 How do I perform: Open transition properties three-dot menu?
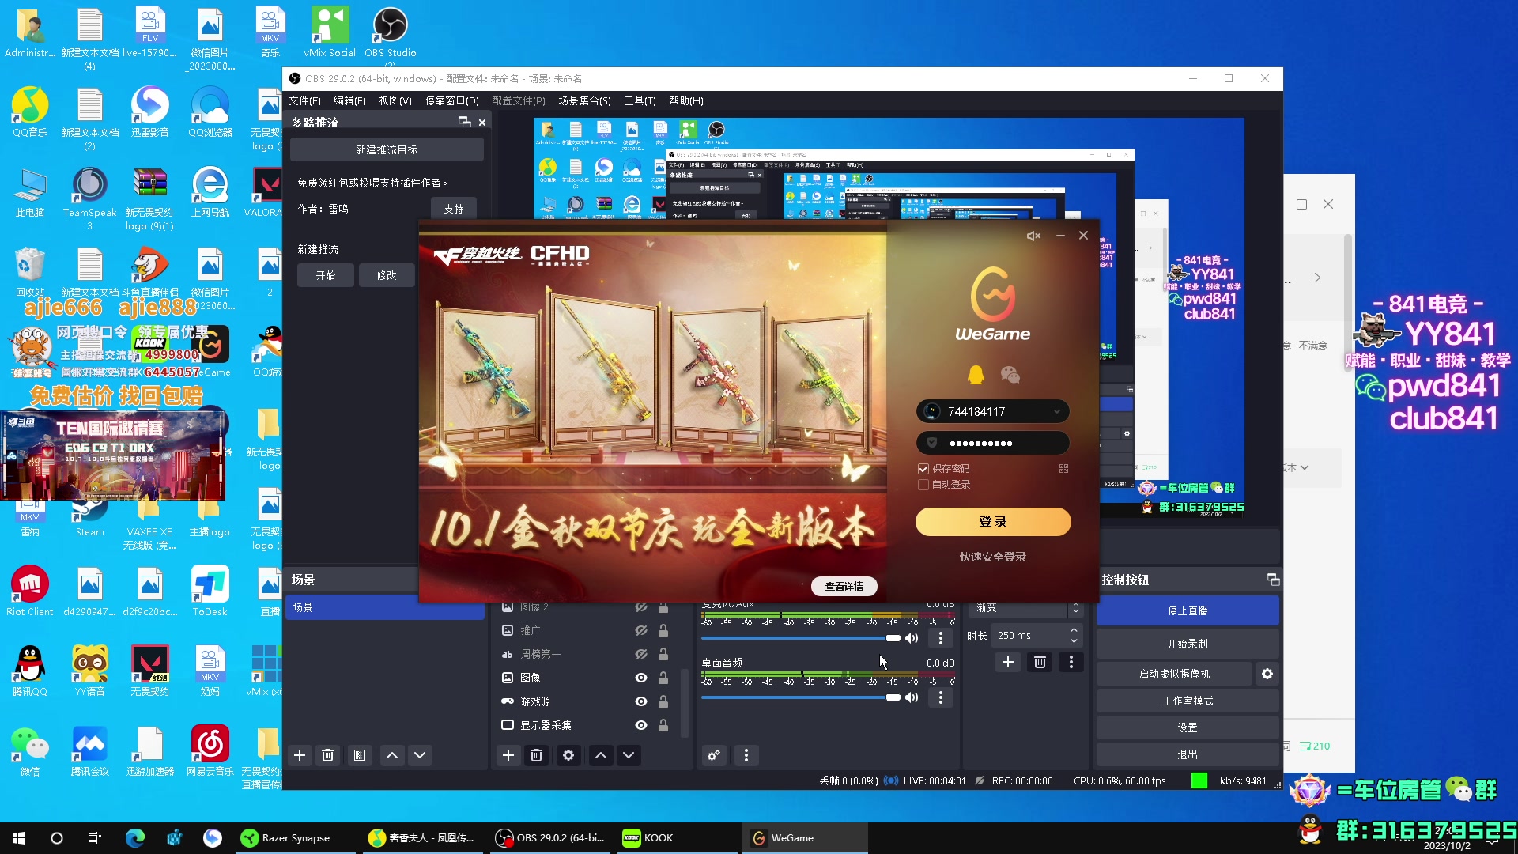click(x=1071, y=662)
